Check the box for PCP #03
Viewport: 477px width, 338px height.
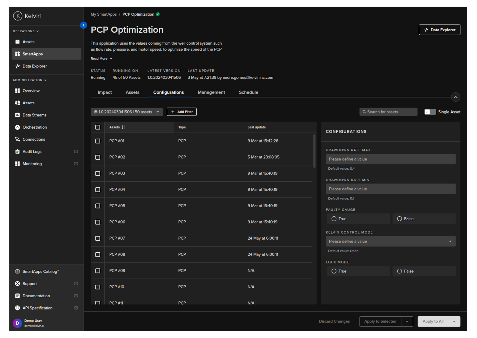98,174
